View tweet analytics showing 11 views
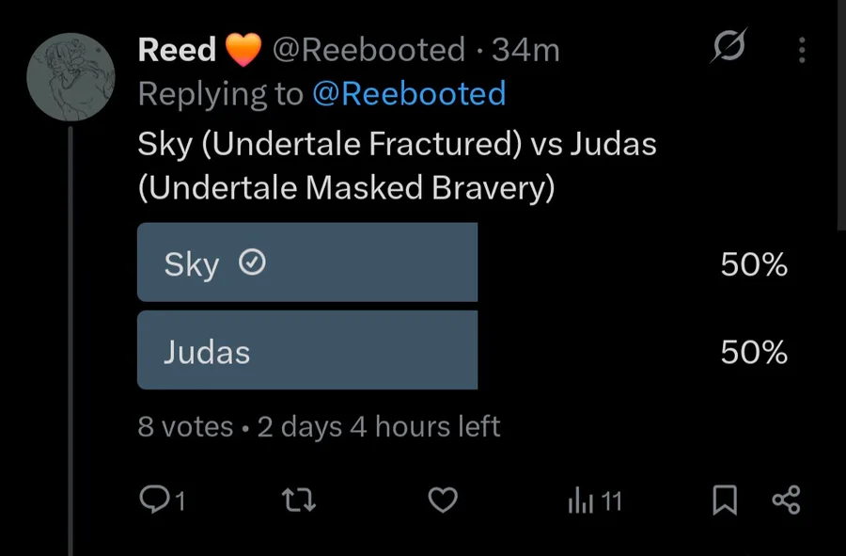Viewport: 846px width, 556px height. pos(594,501)
